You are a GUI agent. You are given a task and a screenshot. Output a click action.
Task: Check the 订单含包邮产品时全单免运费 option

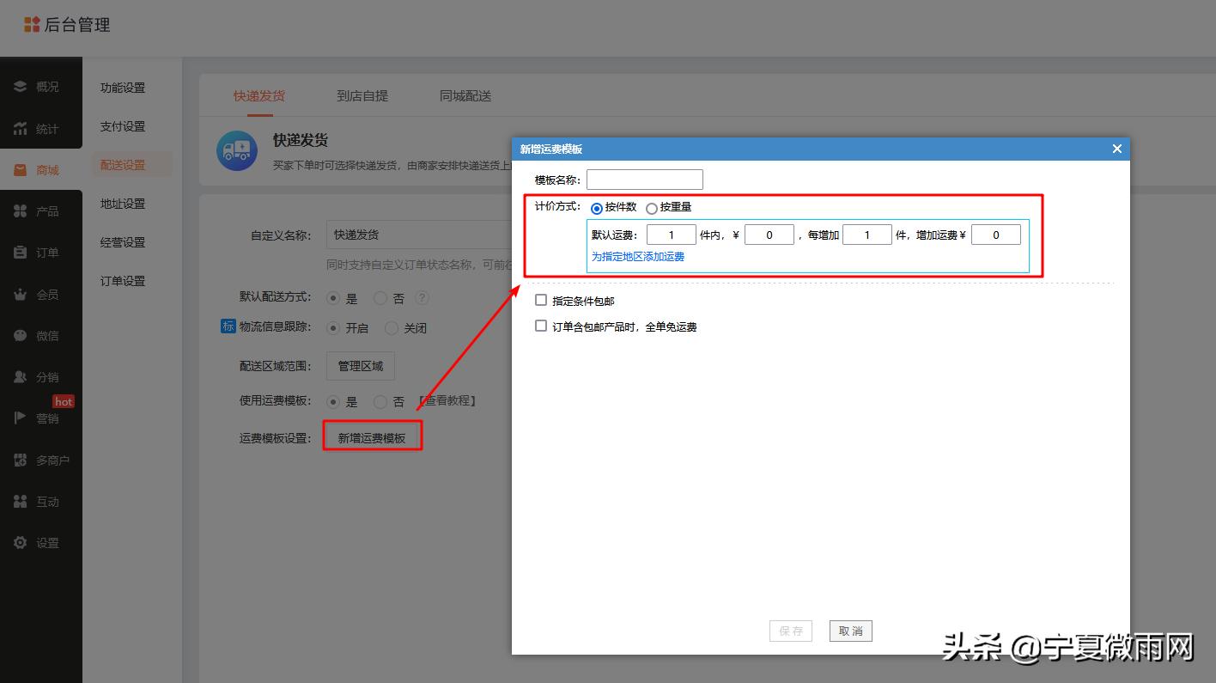click(541, 326)
